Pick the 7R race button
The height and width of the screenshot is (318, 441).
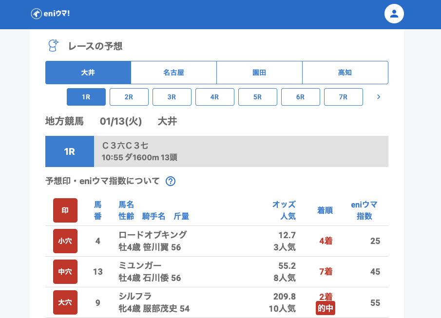pos(344,97)
